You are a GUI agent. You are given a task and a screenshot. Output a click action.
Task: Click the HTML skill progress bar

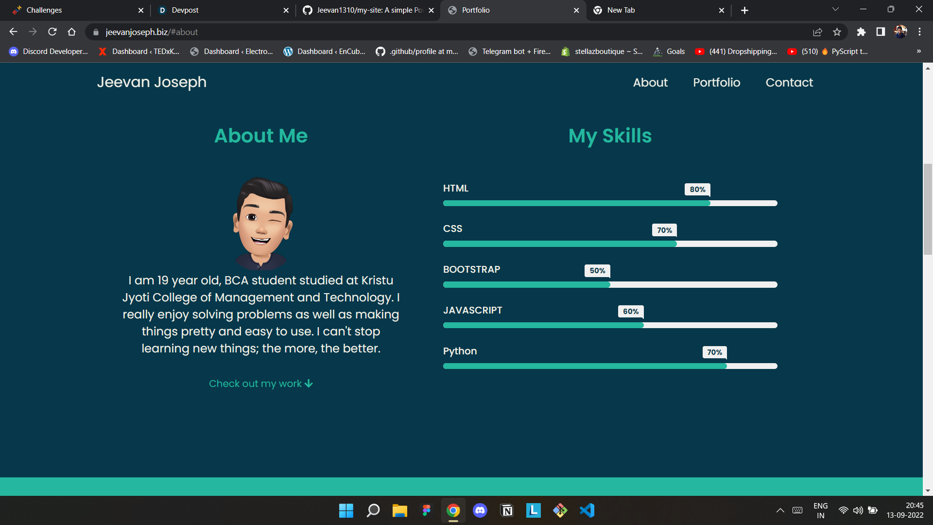pyautogui.click(x=610, y=203)
